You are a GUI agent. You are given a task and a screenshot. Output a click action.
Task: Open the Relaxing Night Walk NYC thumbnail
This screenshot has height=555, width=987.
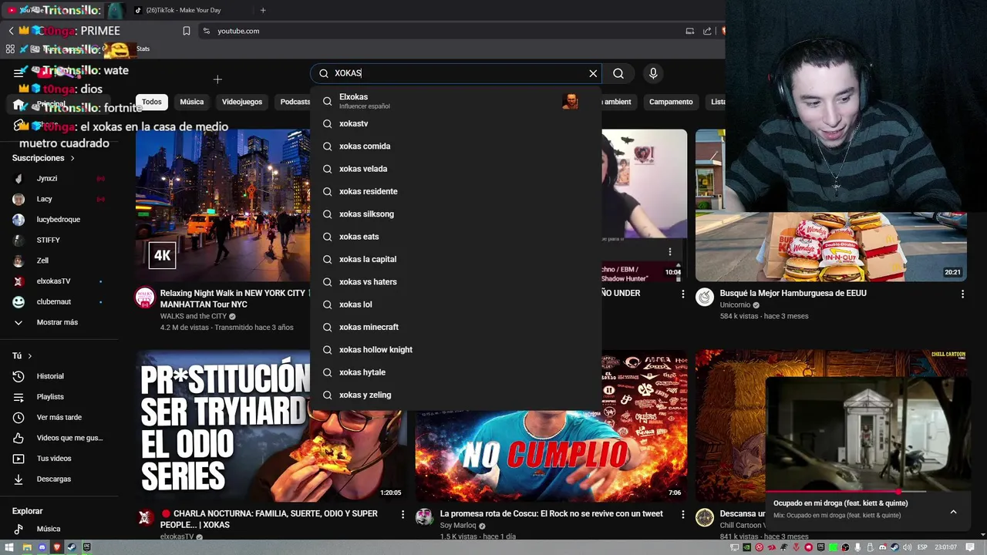223,205
